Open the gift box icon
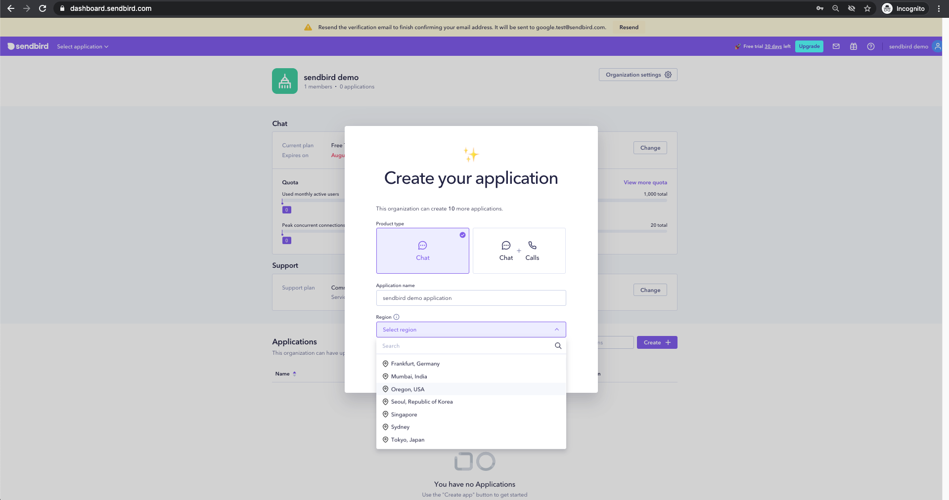This screenshot has width=949, height=500. 854,46
